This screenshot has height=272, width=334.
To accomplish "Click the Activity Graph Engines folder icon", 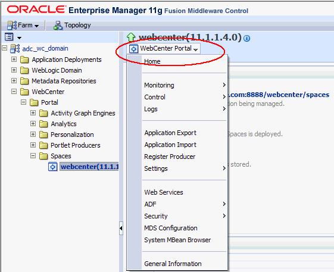I will pos(43,113).
